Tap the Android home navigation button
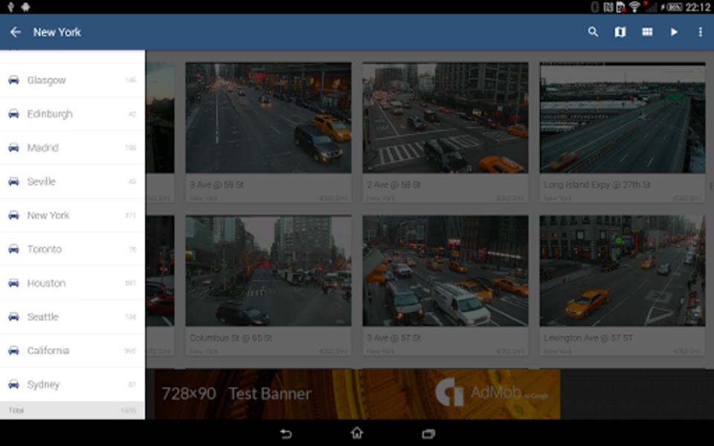Viewport: 714px width, 446px height. point(357,433)
